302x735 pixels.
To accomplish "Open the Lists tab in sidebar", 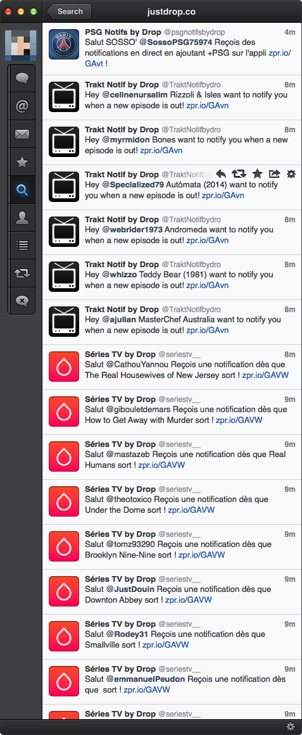I will (22, 245).
